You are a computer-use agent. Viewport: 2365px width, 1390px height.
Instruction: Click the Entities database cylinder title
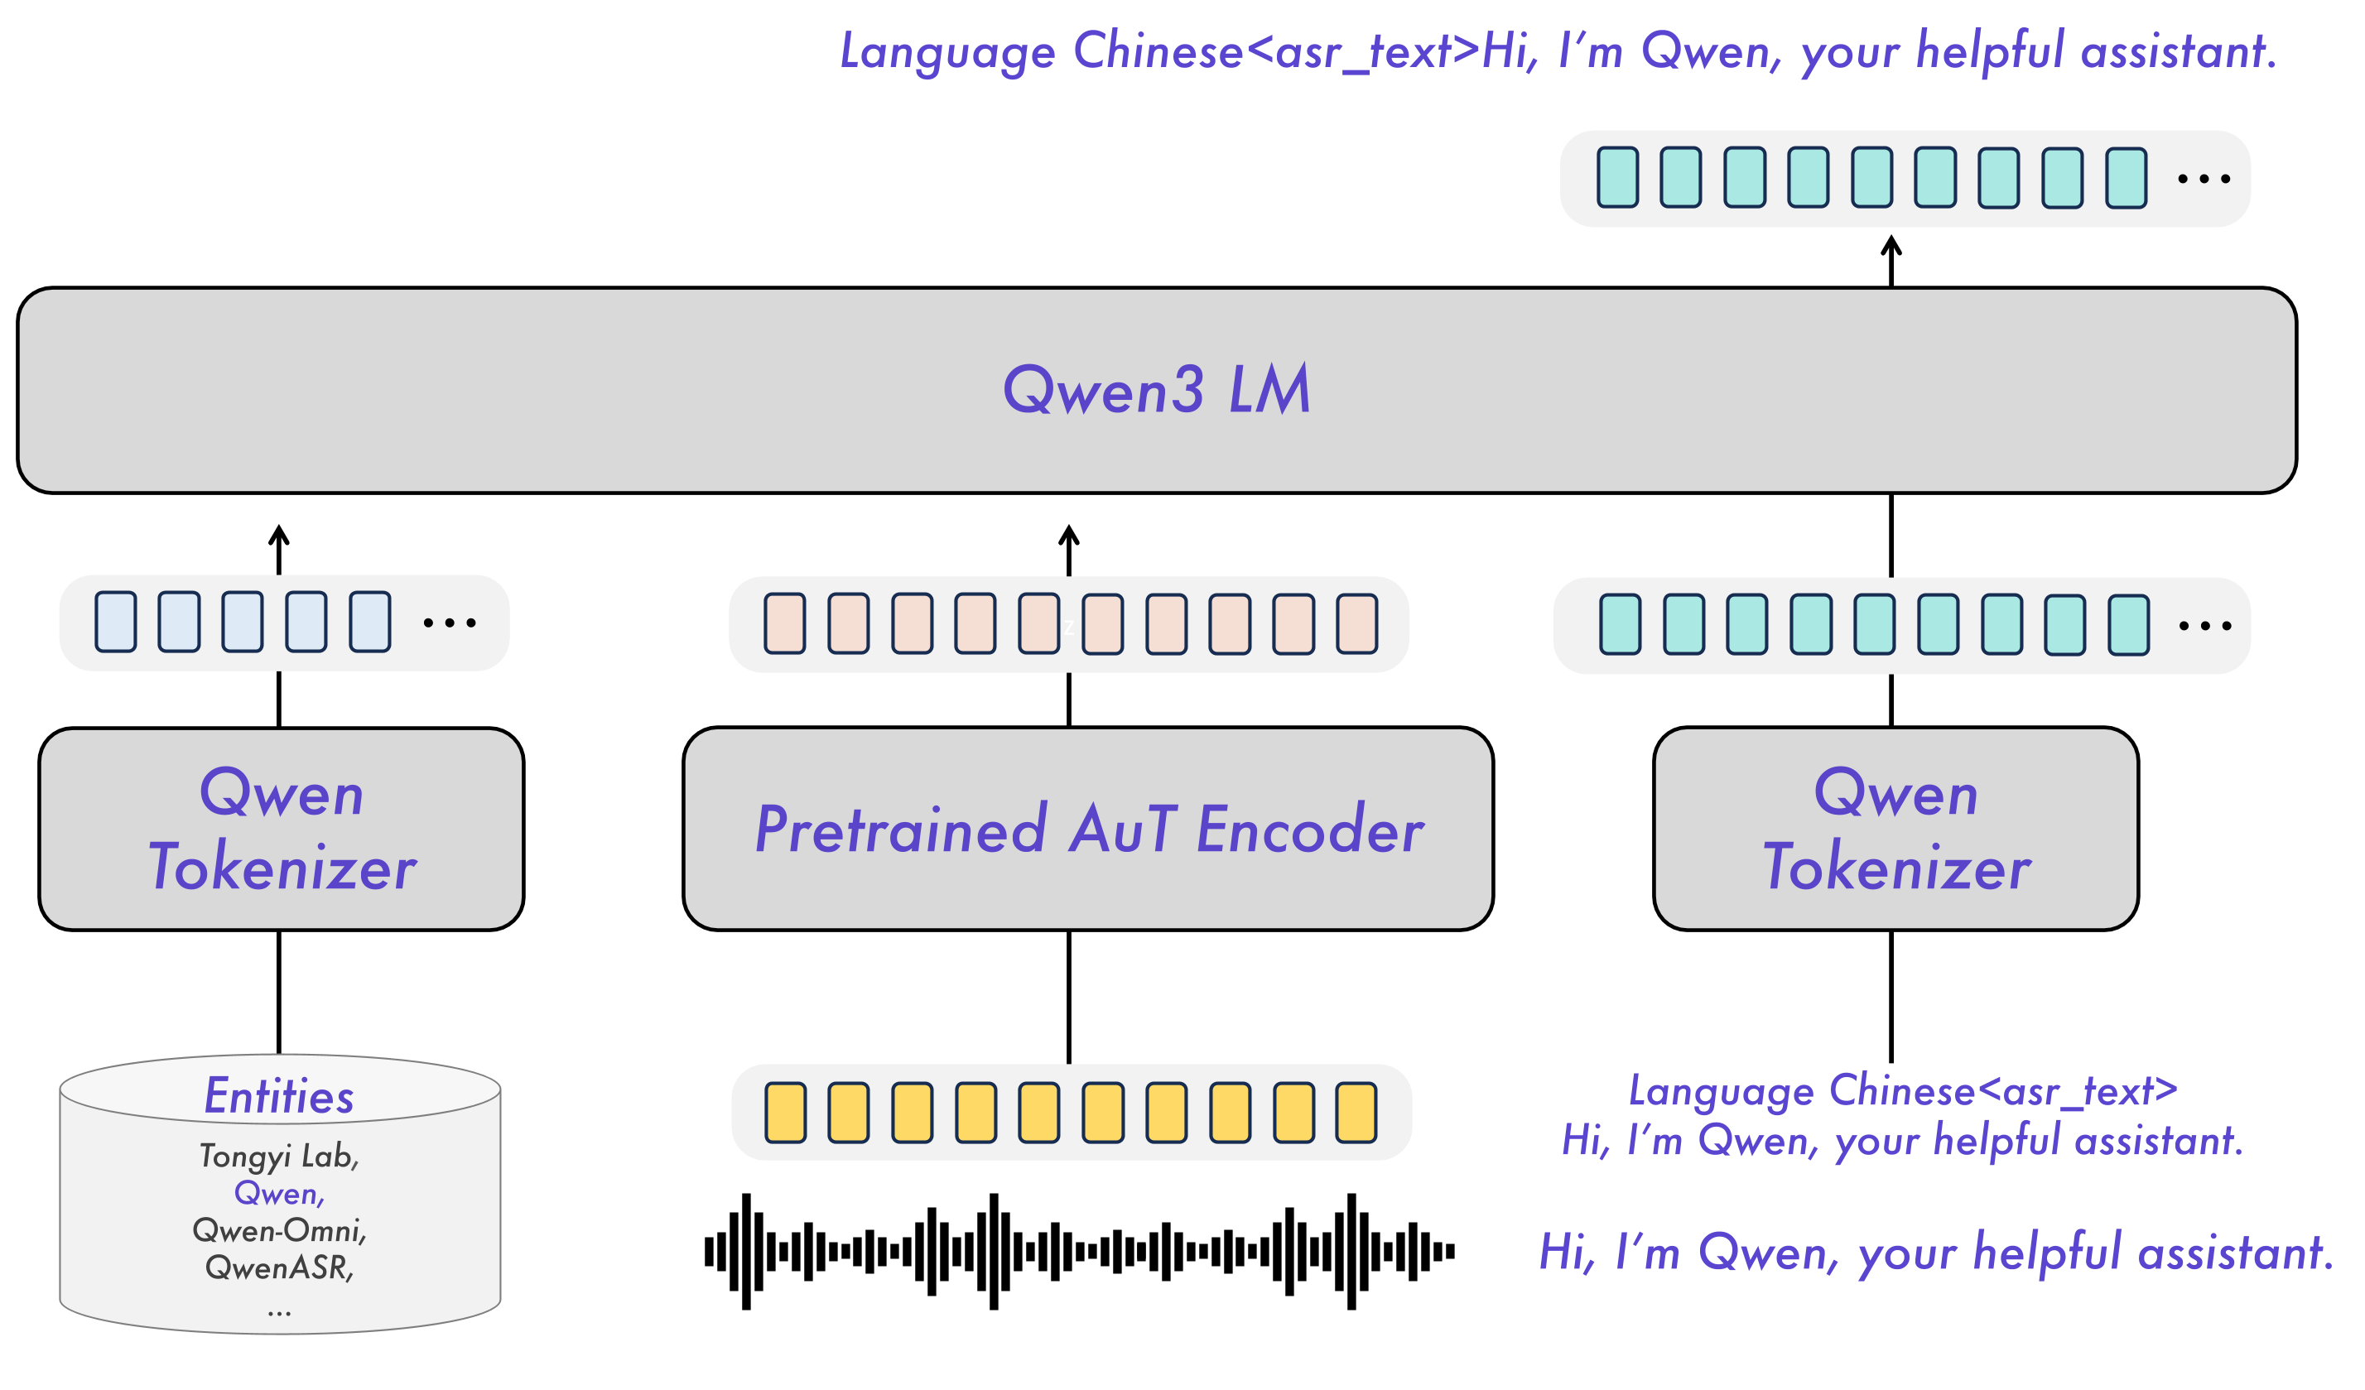[280, 1096]
